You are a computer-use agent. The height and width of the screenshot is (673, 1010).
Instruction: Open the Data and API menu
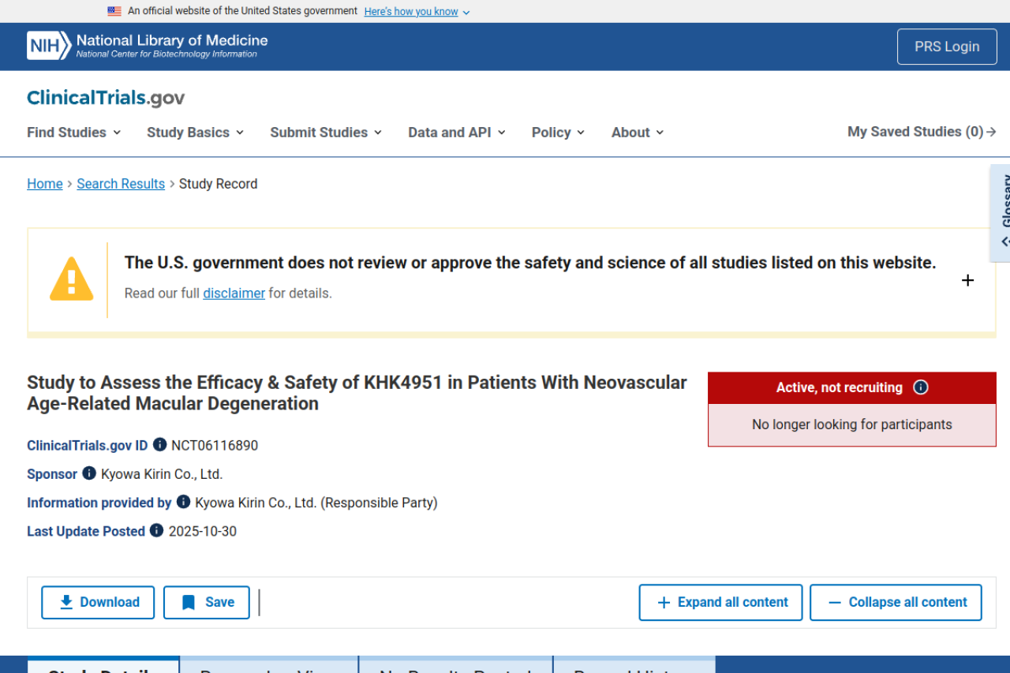pyautogui.click(x=457, y=133)
